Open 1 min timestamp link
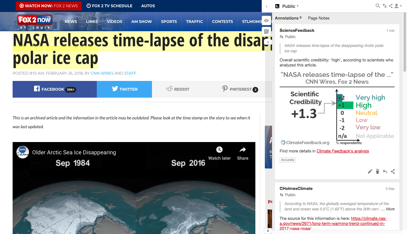This screenshot has width=407, height=234. 390,31
